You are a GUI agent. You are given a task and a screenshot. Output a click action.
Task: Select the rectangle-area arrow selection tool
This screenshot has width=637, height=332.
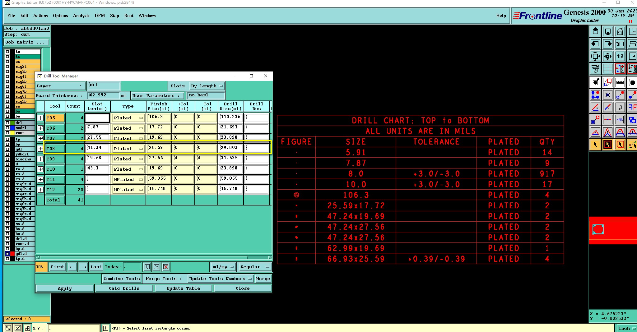607,145
